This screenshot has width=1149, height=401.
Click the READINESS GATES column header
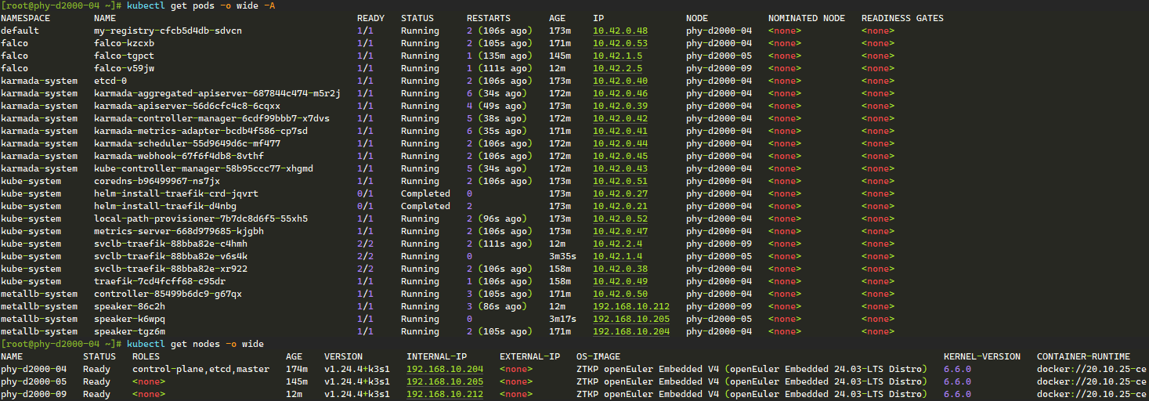(x=901, y=18)
